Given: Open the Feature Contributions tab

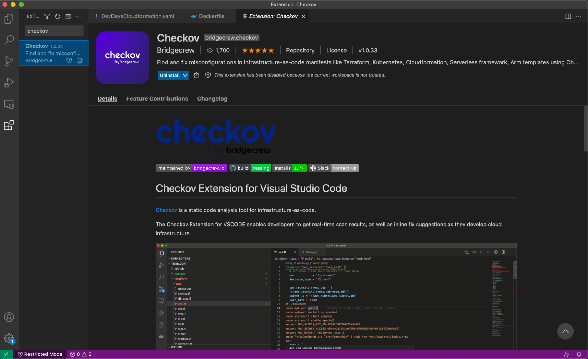Looking at the screenshot, I should tap(157, 99).
